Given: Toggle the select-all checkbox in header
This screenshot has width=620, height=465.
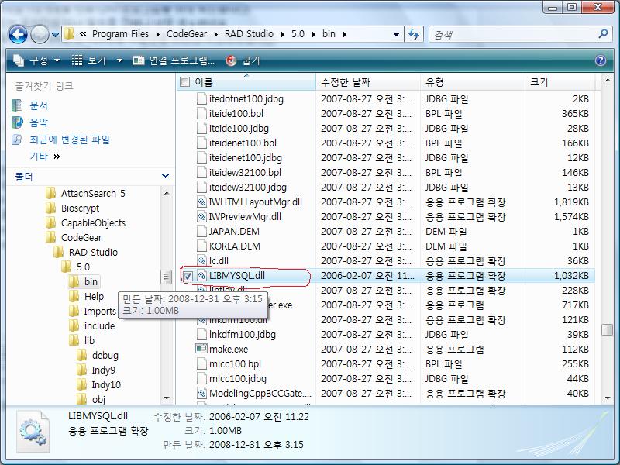Looking at the screenshot, I should point(184,82).
